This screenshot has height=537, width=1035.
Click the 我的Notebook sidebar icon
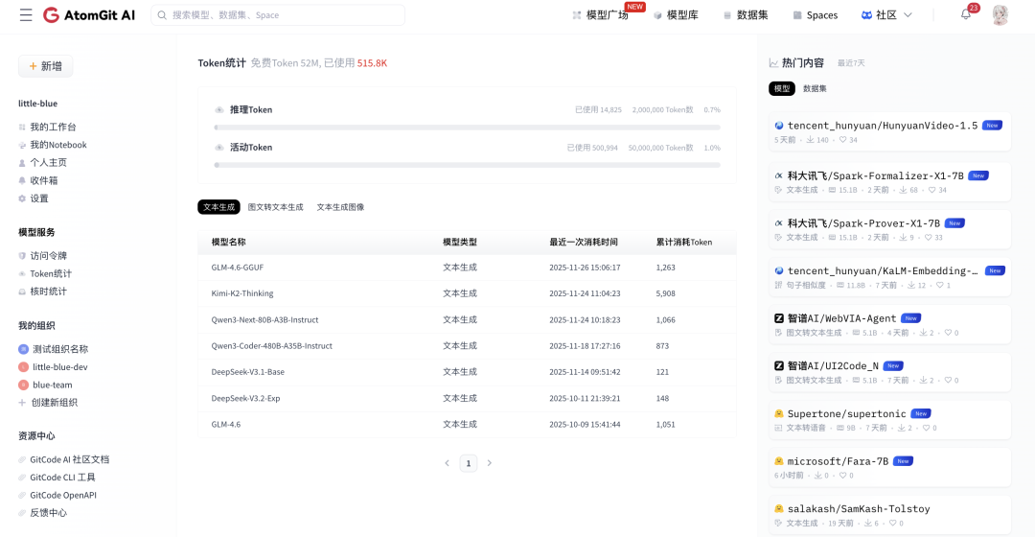click(x=22, y=145)
